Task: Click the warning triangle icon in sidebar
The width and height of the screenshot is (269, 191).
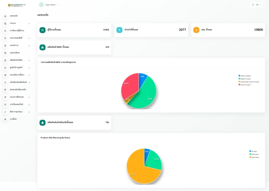Action: [x=5, y=83]
